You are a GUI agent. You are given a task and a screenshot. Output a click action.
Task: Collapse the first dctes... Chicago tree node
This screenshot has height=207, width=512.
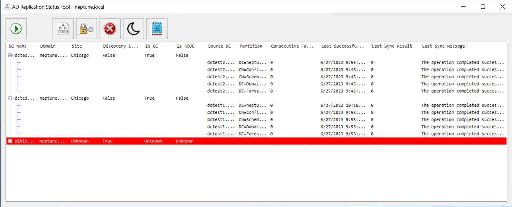[10, 55]
